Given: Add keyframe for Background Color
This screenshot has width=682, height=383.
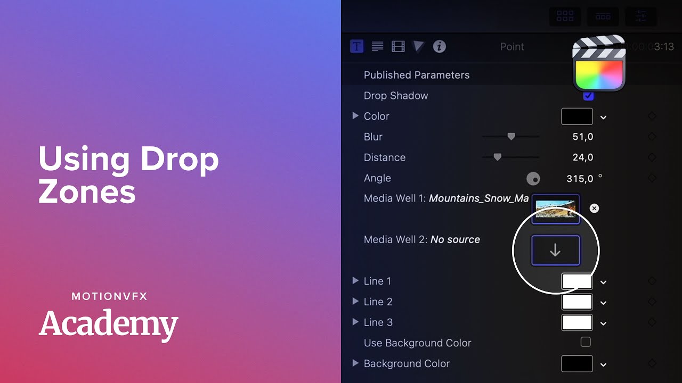Looking at the screenshot, I should click(x=652, y=363).
